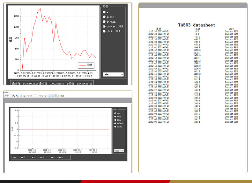Click datasheet timestamp '11:13:09 2023-07-21'
Screen dimensions: 252x183
[x=159, y=122]
